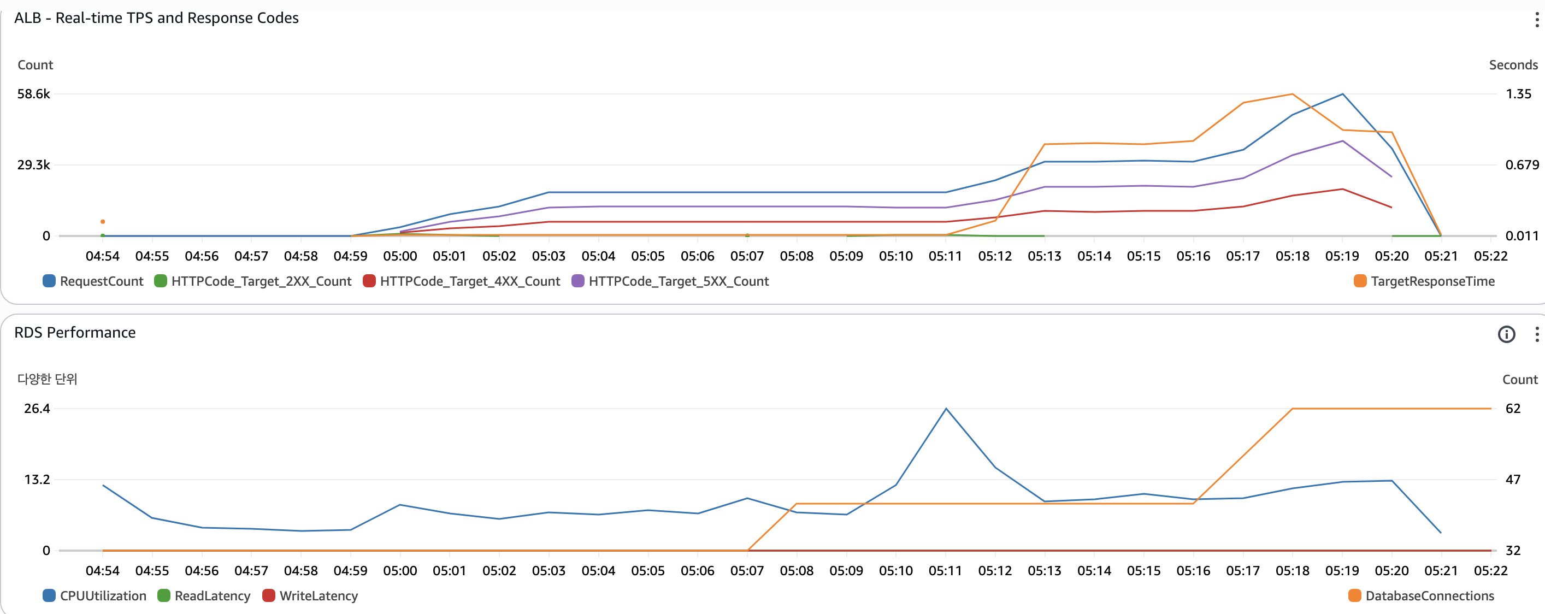Click the RequestCount peak at 05:19

(x=1342, y=94)
